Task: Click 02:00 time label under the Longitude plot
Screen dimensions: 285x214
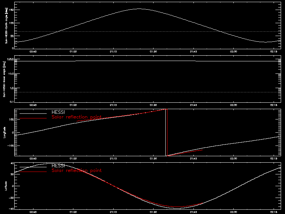Action: point(234,158)
